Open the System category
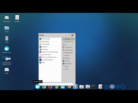Viewport: 138px width, 103px height. click(68, 69)
